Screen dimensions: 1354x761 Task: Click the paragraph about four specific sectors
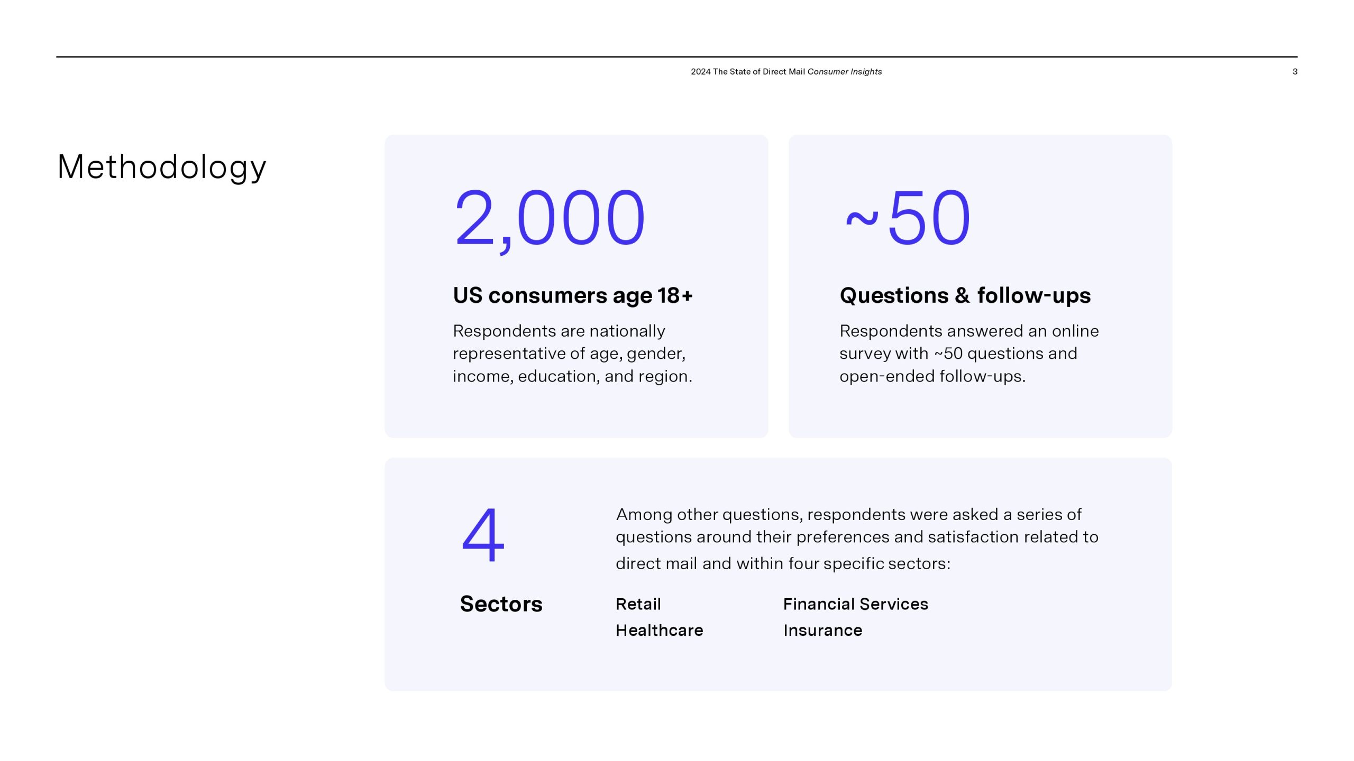coord(857,539)
